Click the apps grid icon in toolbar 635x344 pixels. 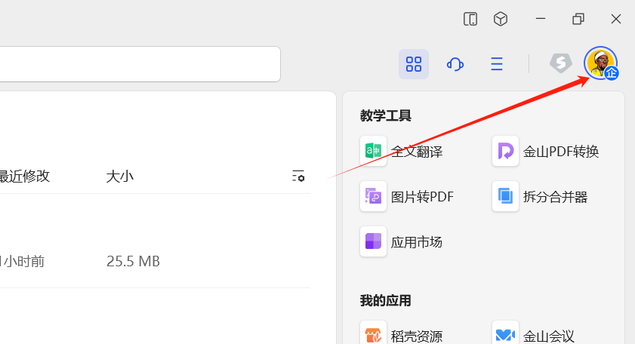[414, 64]
